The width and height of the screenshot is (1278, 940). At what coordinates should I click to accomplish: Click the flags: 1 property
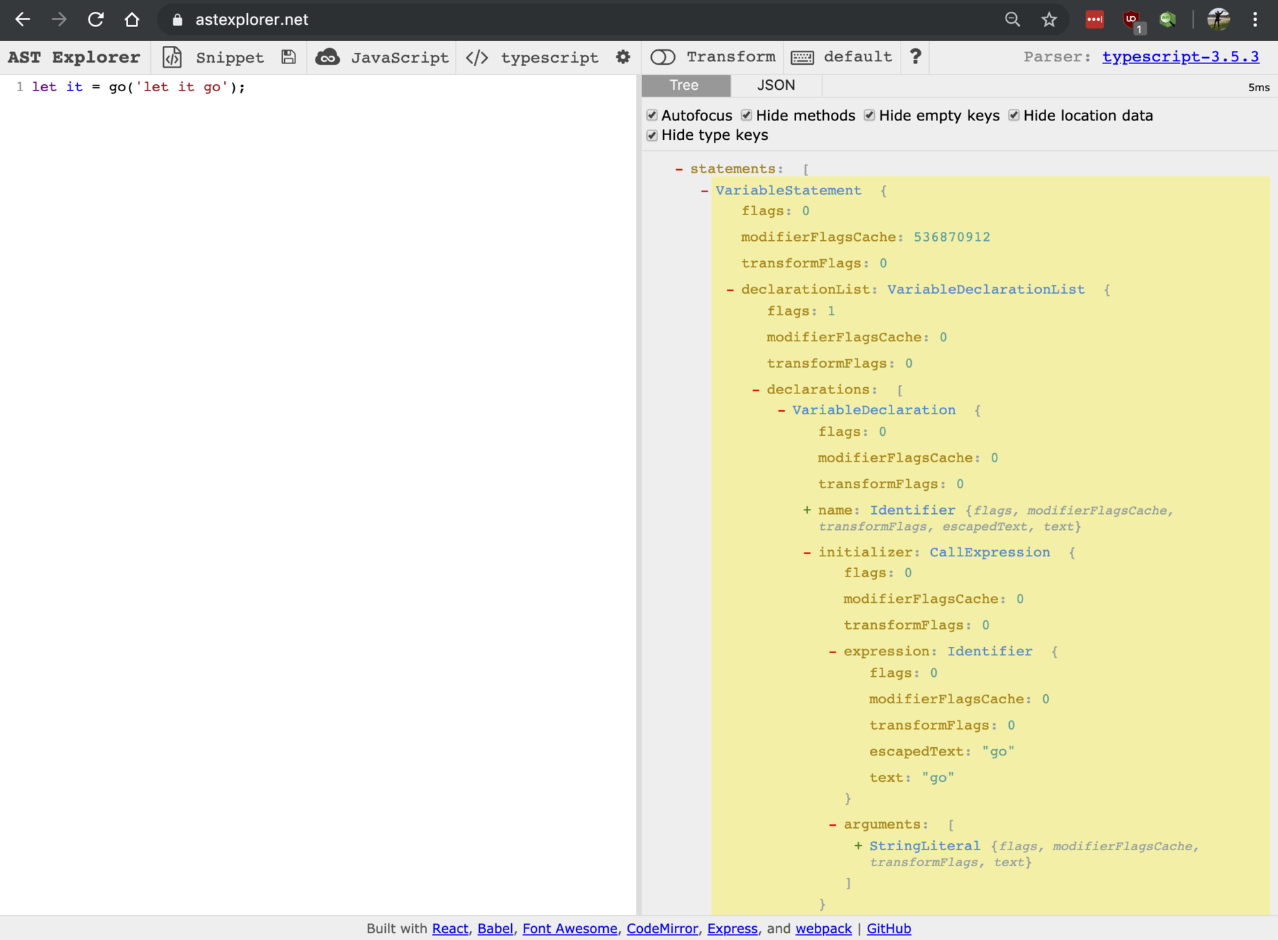pos(801,311)
